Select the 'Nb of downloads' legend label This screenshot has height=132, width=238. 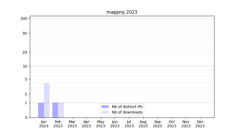127,112
